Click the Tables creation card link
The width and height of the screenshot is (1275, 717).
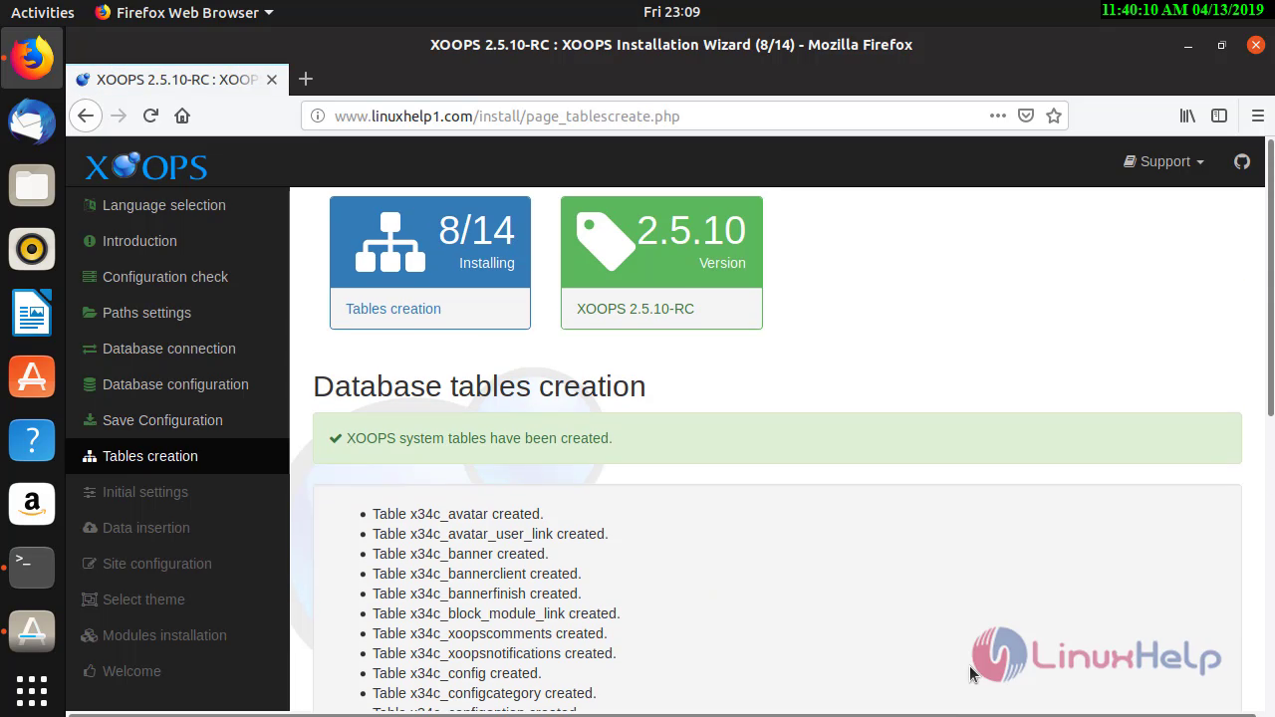pyautogui.click(x=393, y=309)
